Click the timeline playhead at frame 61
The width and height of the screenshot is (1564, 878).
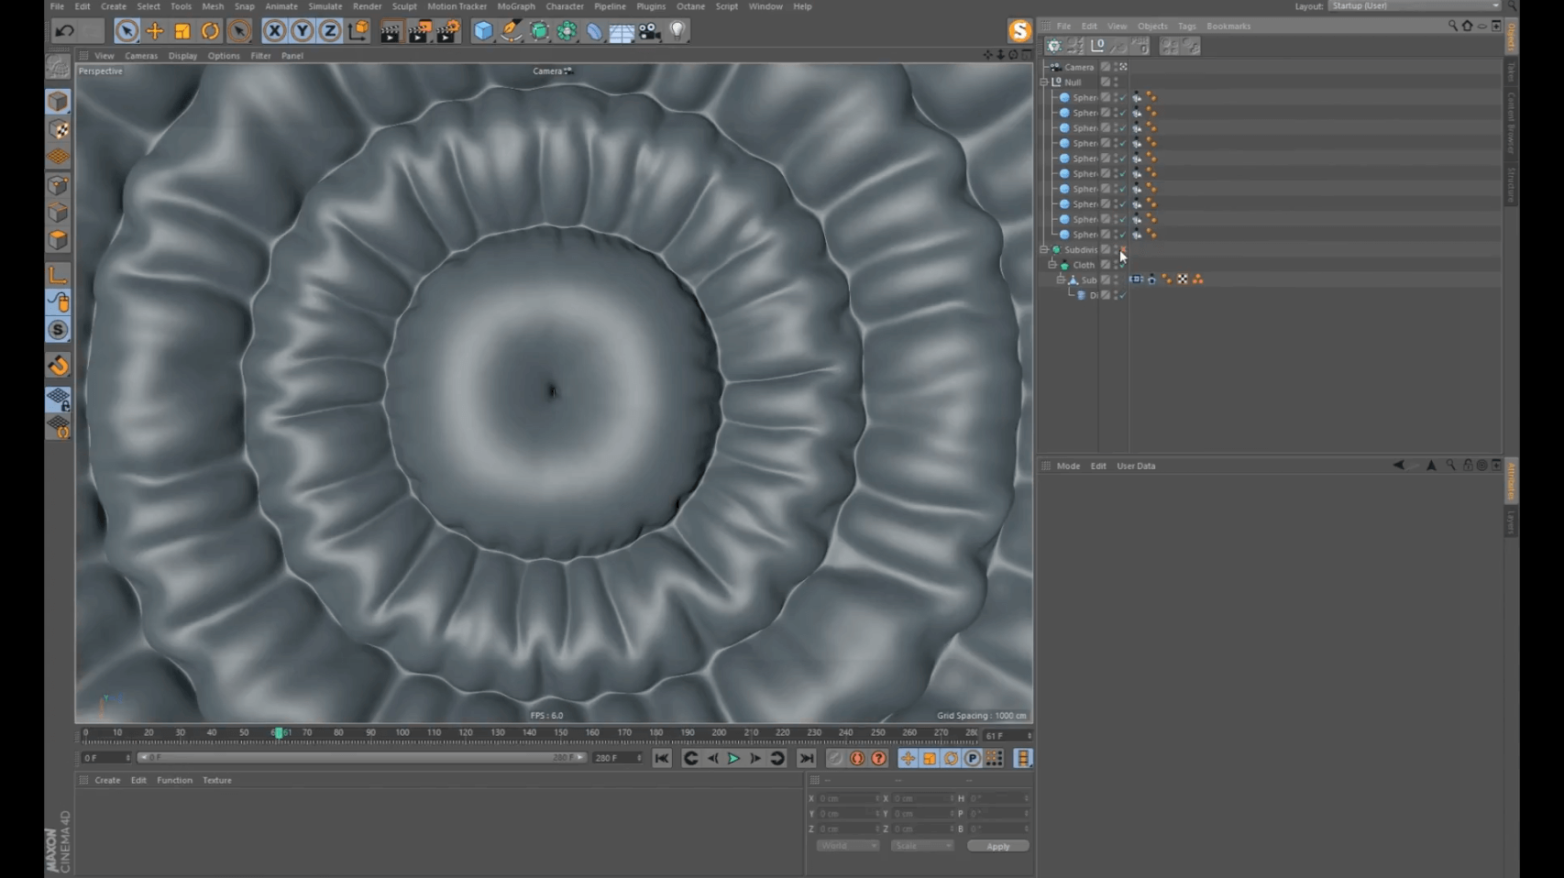coord(279,733)
